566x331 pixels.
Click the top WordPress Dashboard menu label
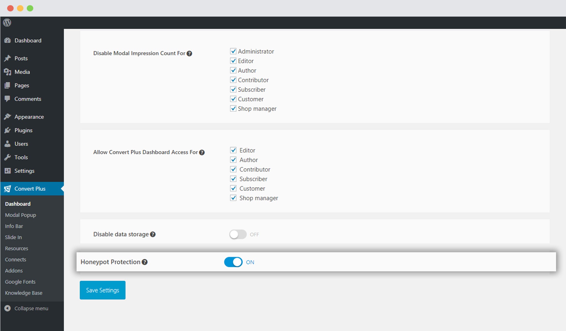[x=28, y=41]
